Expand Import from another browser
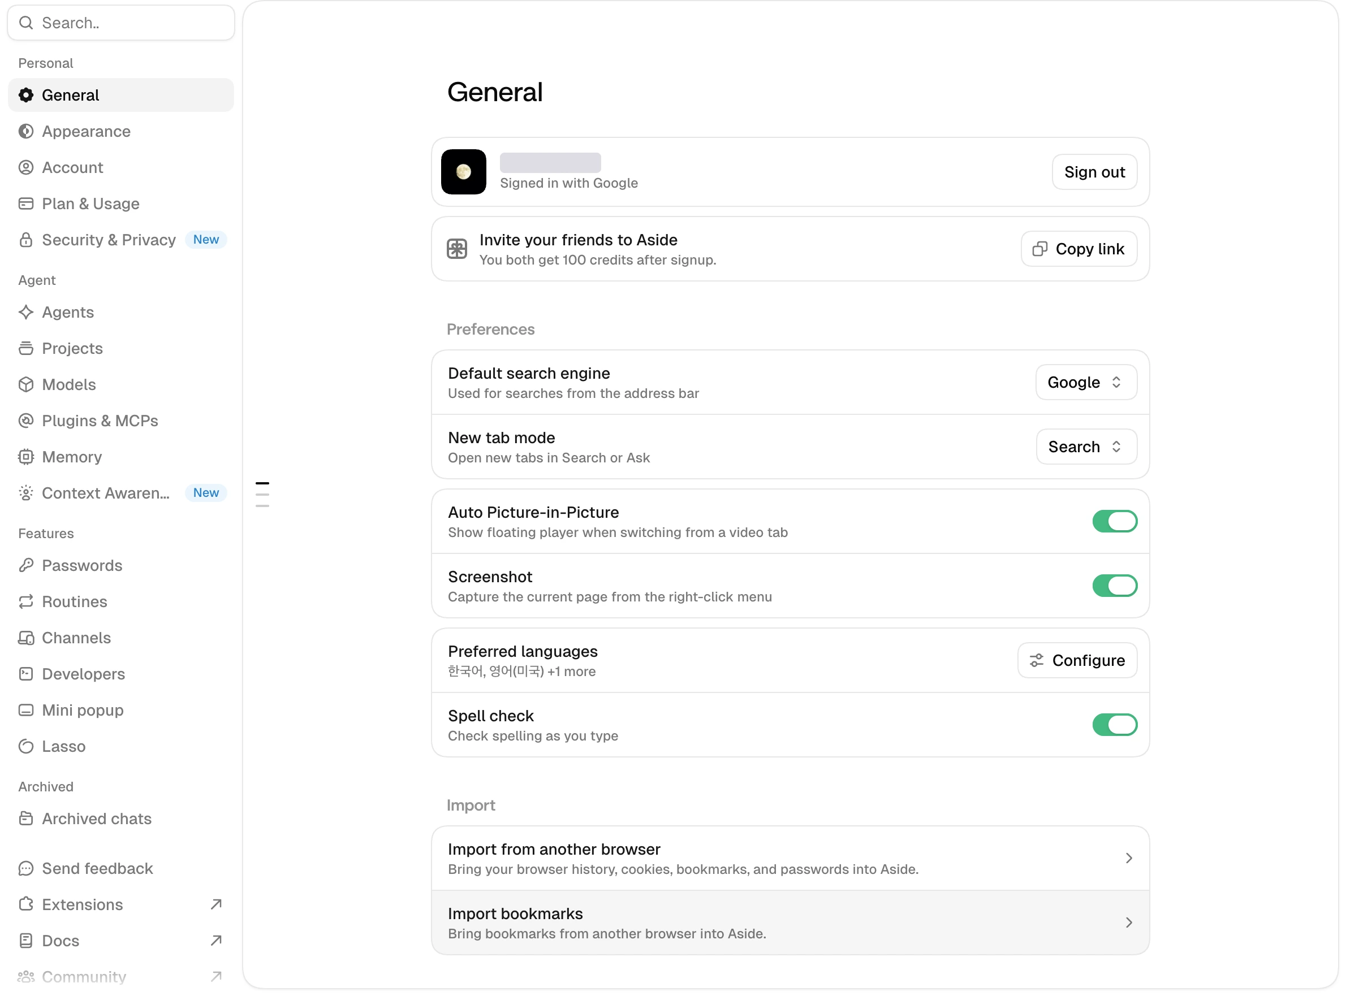This screenshot has width=1346, height=996. [x=791, y=859]
